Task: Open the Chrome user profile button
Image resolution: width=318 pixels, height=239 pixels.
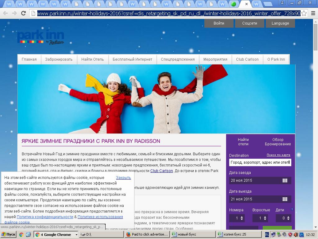Action: pos(282,2)
